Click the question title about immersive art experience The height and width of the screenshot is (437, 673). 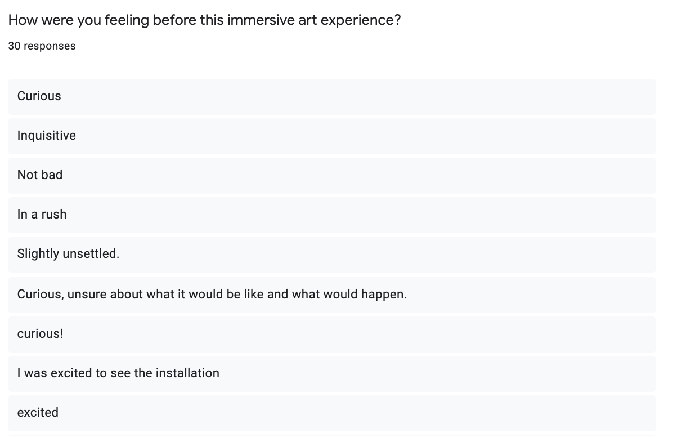tap(204, 20)
